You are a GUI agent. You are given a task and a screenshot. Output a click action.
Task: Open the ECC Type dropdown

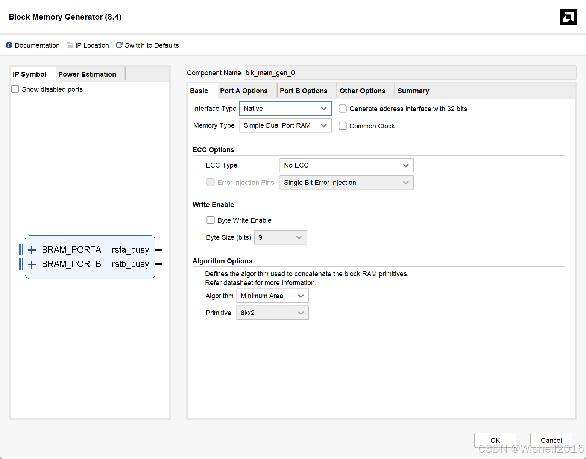point(347,165)
